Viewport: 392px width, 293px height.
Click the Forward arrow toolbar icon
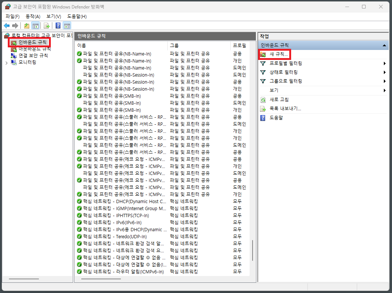click(15, 26)
